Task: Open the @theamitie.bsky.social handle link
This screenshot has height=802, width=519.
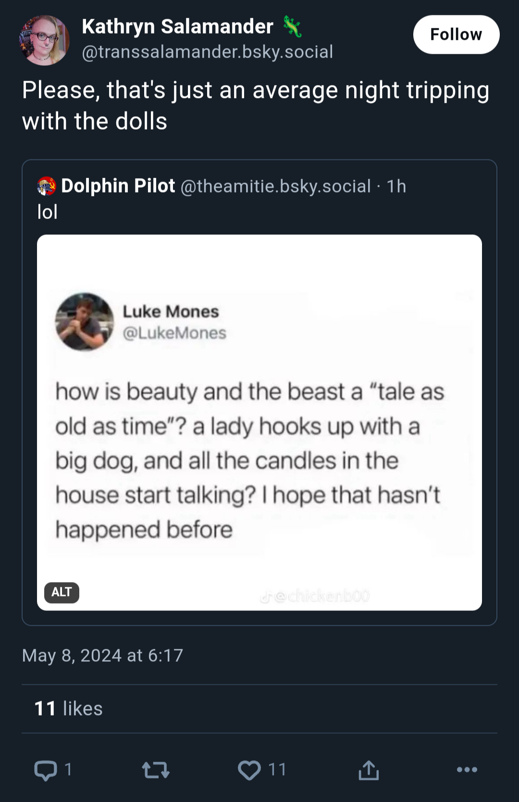Action: (x=276, y=186)
